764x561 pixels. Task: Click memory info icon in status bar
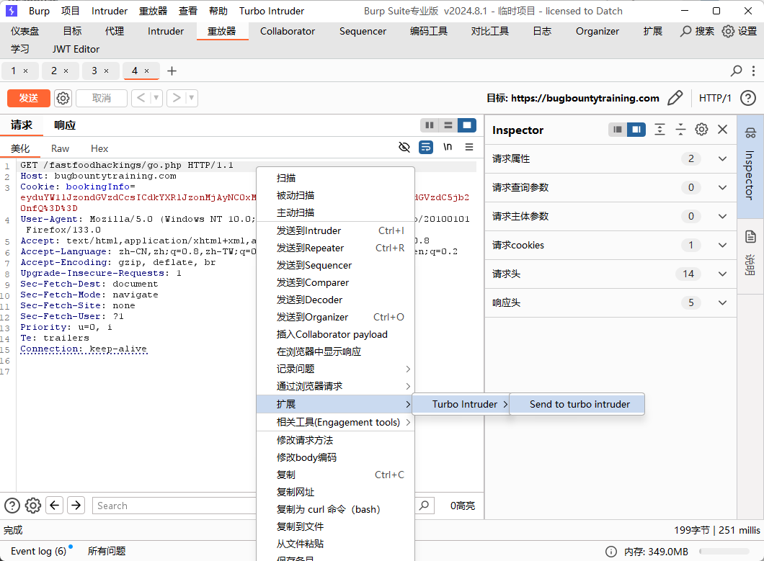610,551
